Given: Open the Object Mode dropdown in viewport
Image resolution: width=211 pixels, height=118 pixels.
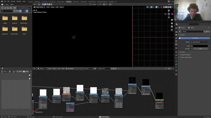Looking at the screenshot, I should 39,7.
